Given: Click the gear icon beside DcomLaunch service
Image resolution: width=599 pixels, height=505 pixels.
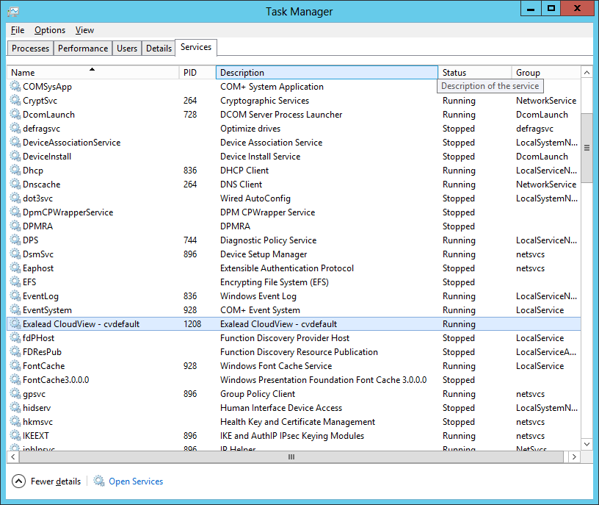Looking at the screenshot, I should 15,115.
